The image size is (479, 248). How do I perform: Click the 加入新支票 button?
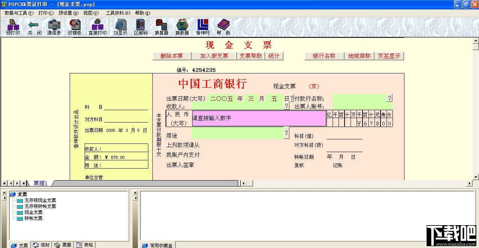[x=214, y=56]
